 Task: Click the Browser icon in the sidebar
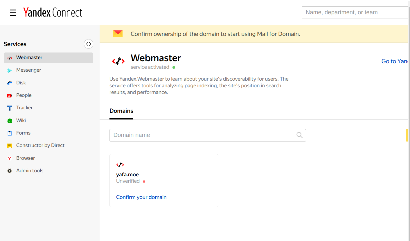coord(10,158)
